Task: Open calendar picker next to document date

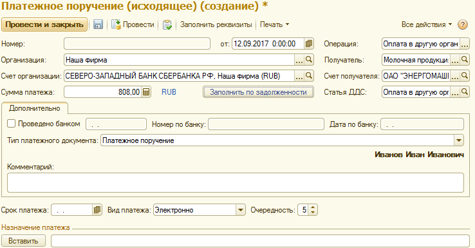Action: point(309,44)
